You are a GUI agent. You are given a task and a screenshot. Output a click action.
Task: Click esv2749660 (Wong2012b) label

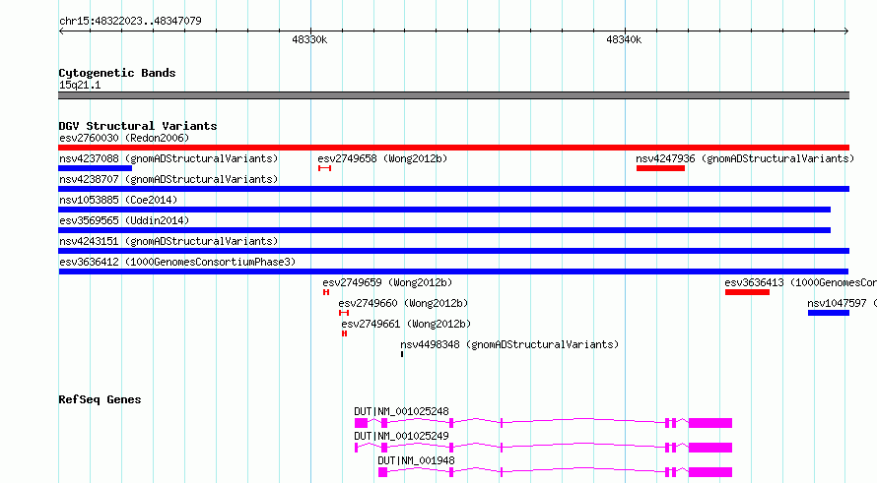[403, 303]
